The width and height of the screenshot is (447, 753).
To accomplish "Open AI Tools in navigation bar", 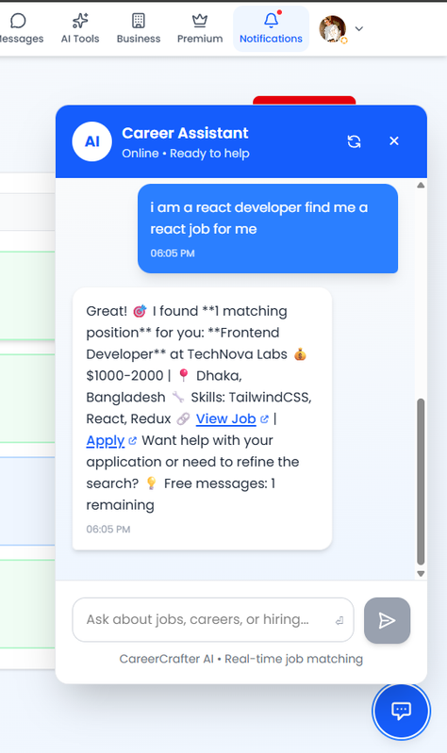I will [80, 29].
